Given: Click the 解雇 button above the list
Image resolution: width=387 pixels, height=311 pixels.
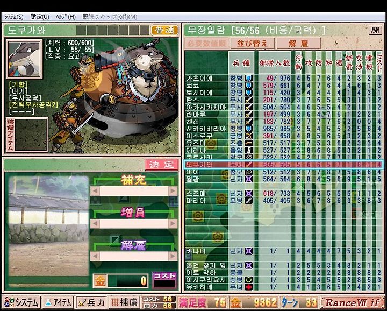Looking at the screenshot, I should pos(298,43).
